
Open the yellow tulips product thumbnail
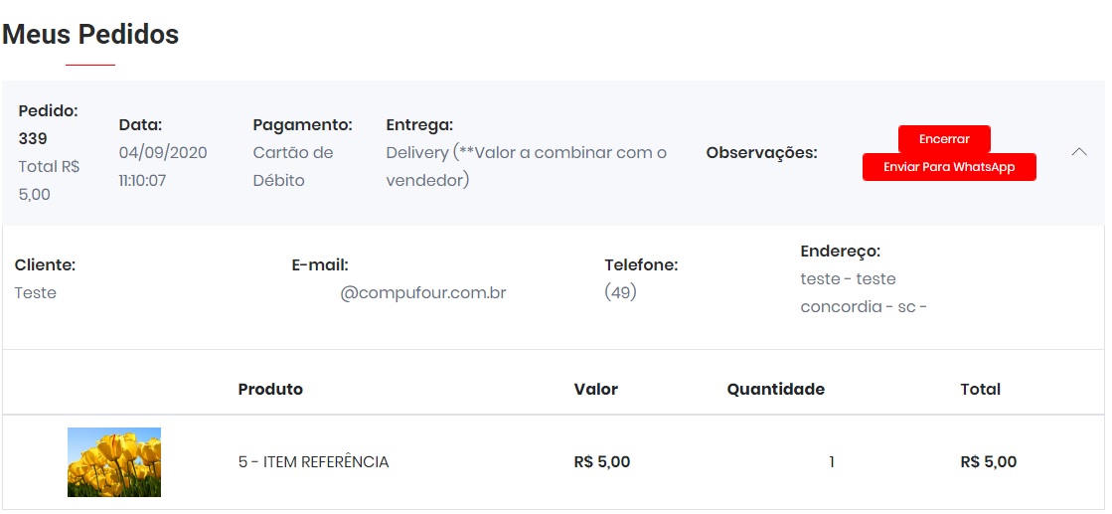[114, 462]
